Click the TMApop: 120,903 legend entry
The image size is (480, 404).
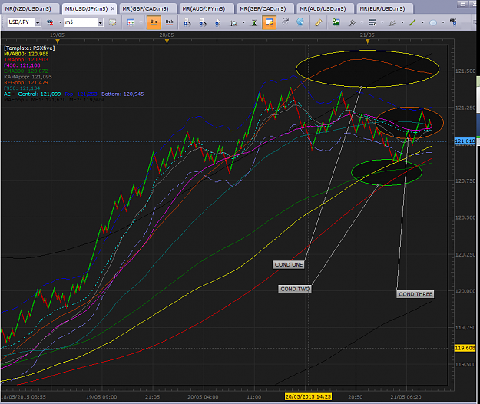tap(26, 60)
